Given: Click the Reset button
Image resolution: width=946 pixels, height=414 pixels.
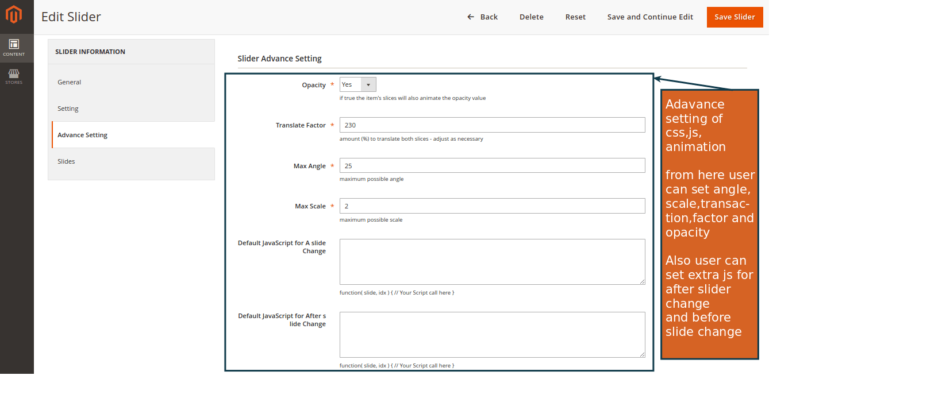Looking at the screenshot, I should [575, 17].
